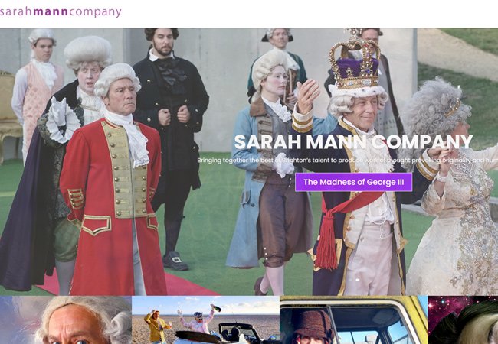Click the sarahmanncompany logo

pyautogui.click(x=61, y=12)
